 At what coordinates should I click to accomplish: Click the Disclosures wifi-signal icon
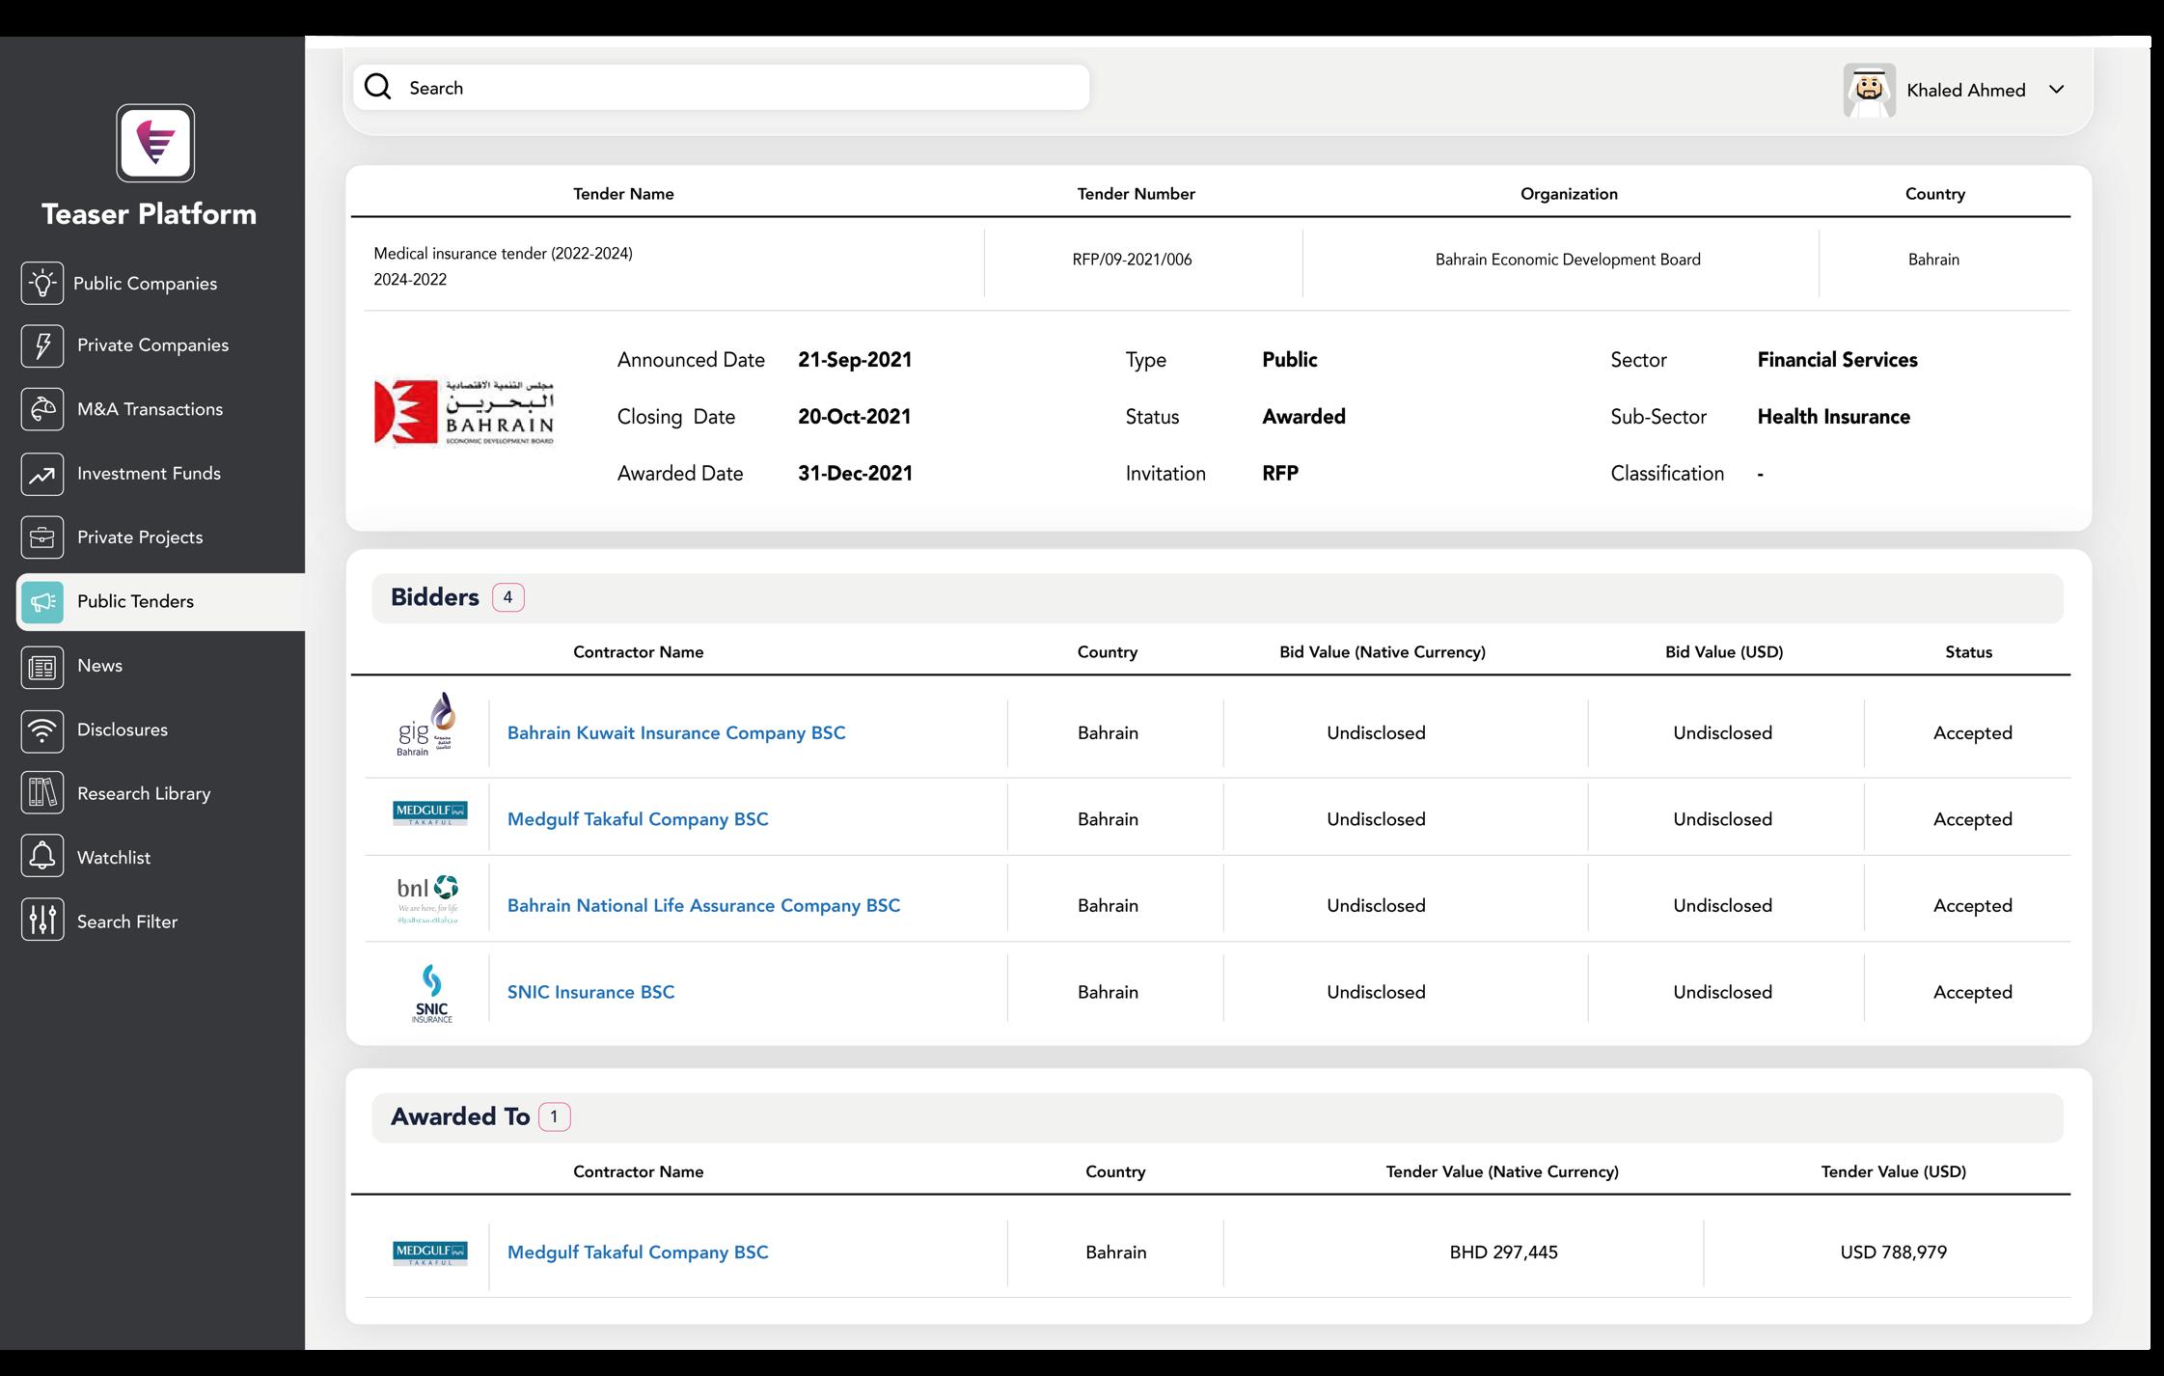pyautogui.click(x=42, y=730)
